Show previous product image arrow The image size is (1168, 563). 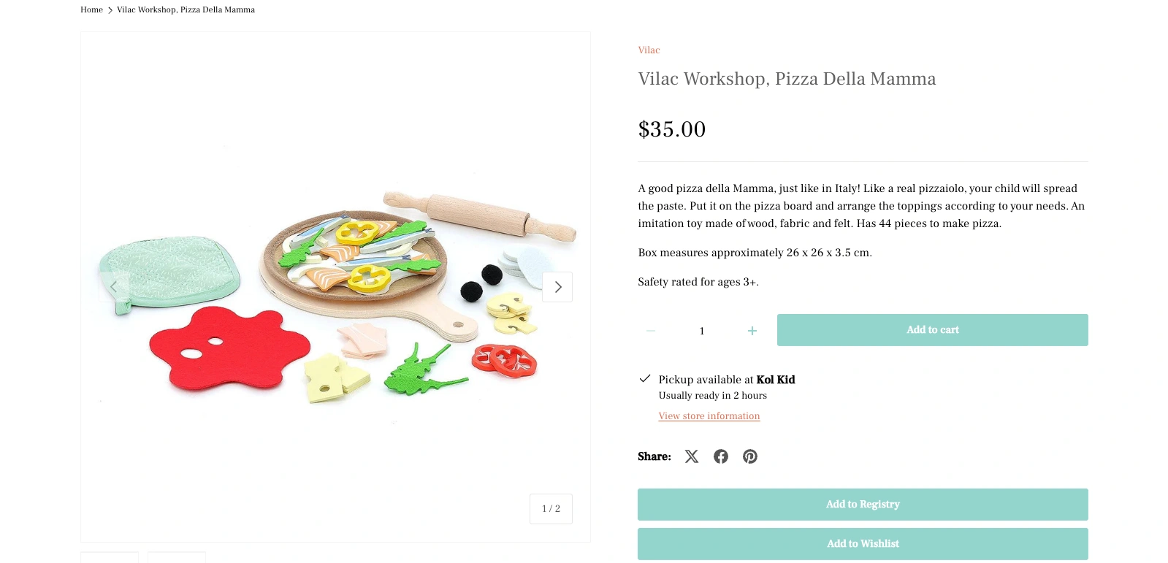tap(114, 287)
